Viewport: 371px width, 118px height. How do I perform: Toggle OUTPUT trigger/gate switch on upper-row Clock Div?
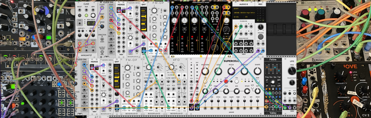(x=102, y=52)
